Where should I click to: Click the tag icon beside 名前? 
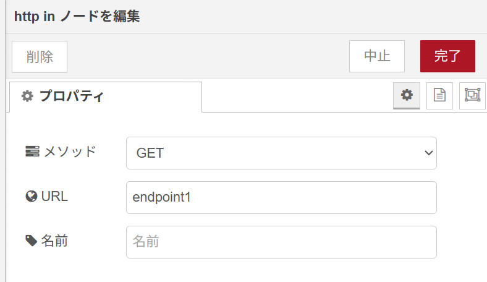click(32, 241)
